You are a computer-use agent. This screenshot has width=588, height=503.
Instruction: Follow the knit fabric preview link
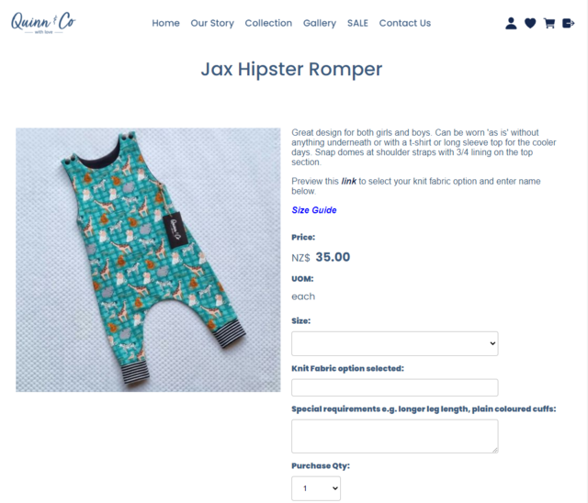[348, 181]
